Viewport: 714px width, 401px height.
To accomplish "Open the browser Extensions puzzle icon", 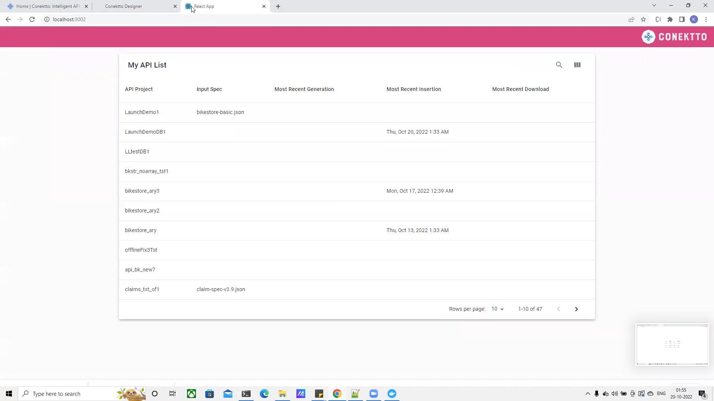I will [x=670, y=19].
